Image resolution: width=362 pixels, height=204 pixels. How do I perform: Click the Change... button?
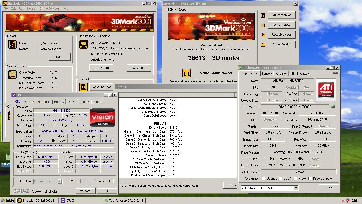click(139, 68)
